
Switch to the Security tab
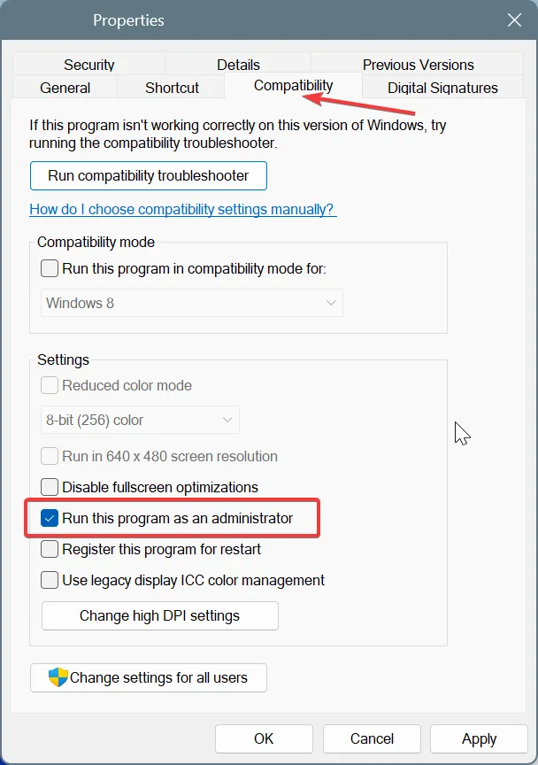(88, 64)
